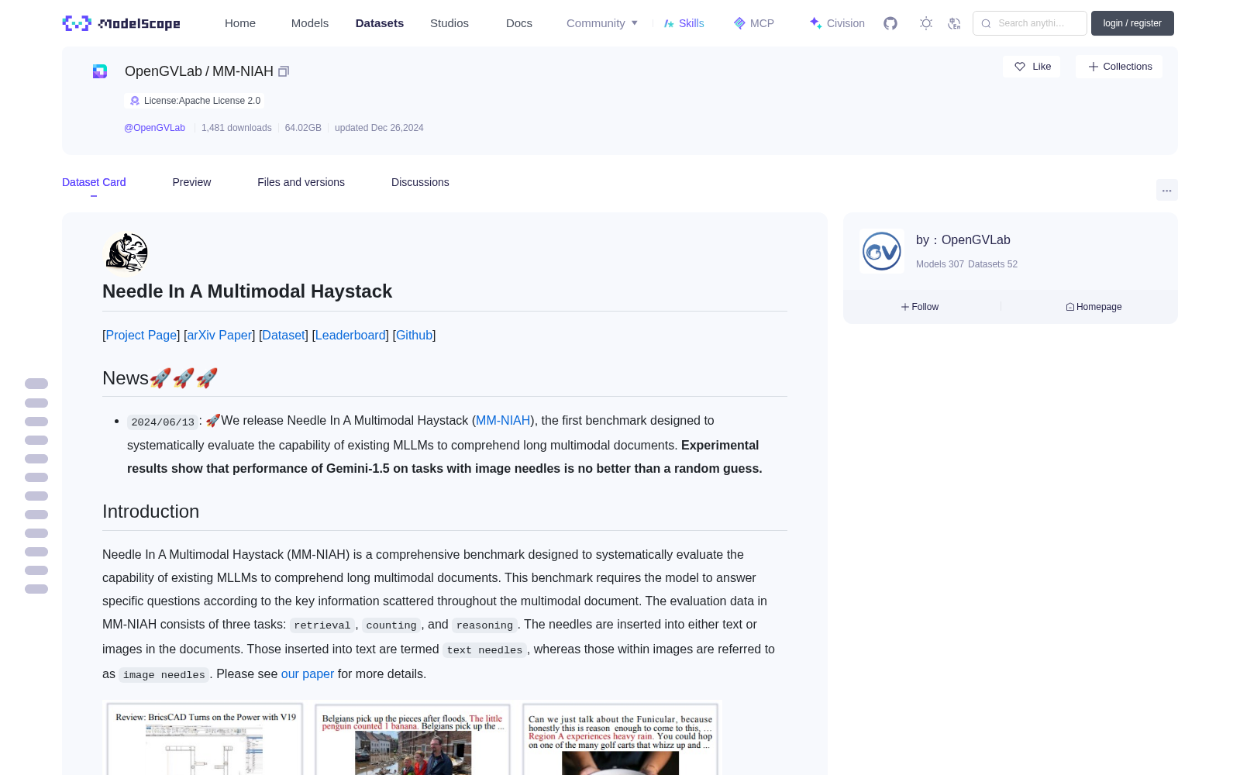Screen dimensions: 1240x775
Task: Open the Studios menu item
Action: [449, 23]
